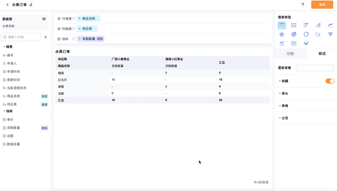Toggle the 标题 switch off
The width and height of the screenshot is (337, 191).
[x=330, y=81]
